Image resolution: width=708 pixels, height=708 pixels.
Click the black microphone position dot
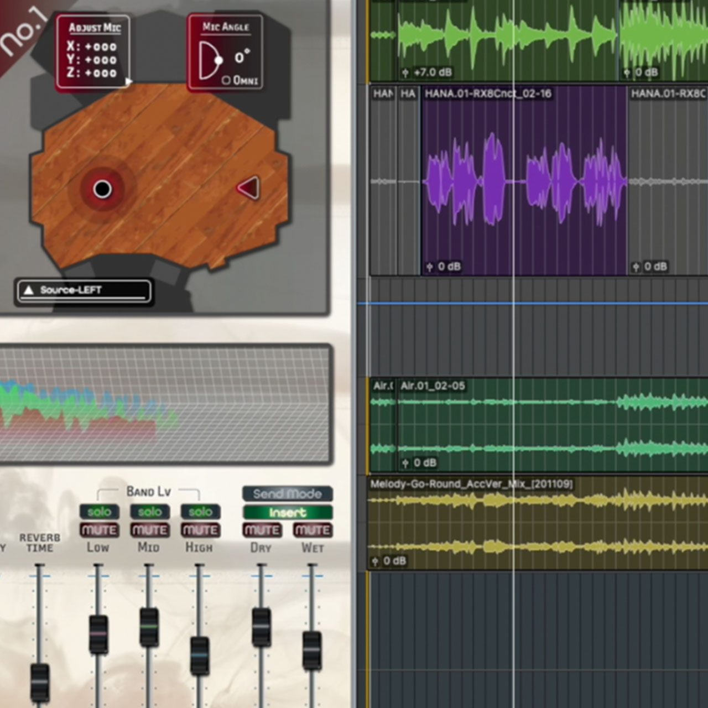pos(102,189)
